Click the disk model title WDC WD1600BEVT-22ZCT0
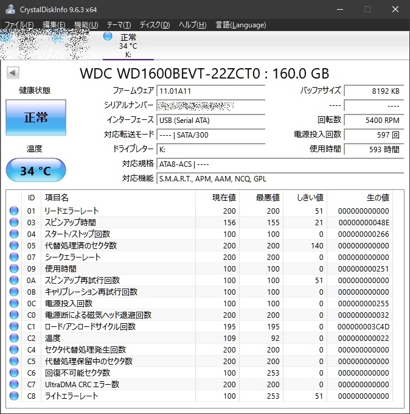This screenshot has height=414, width=410. pyautogui.click(x=204, y=74)
